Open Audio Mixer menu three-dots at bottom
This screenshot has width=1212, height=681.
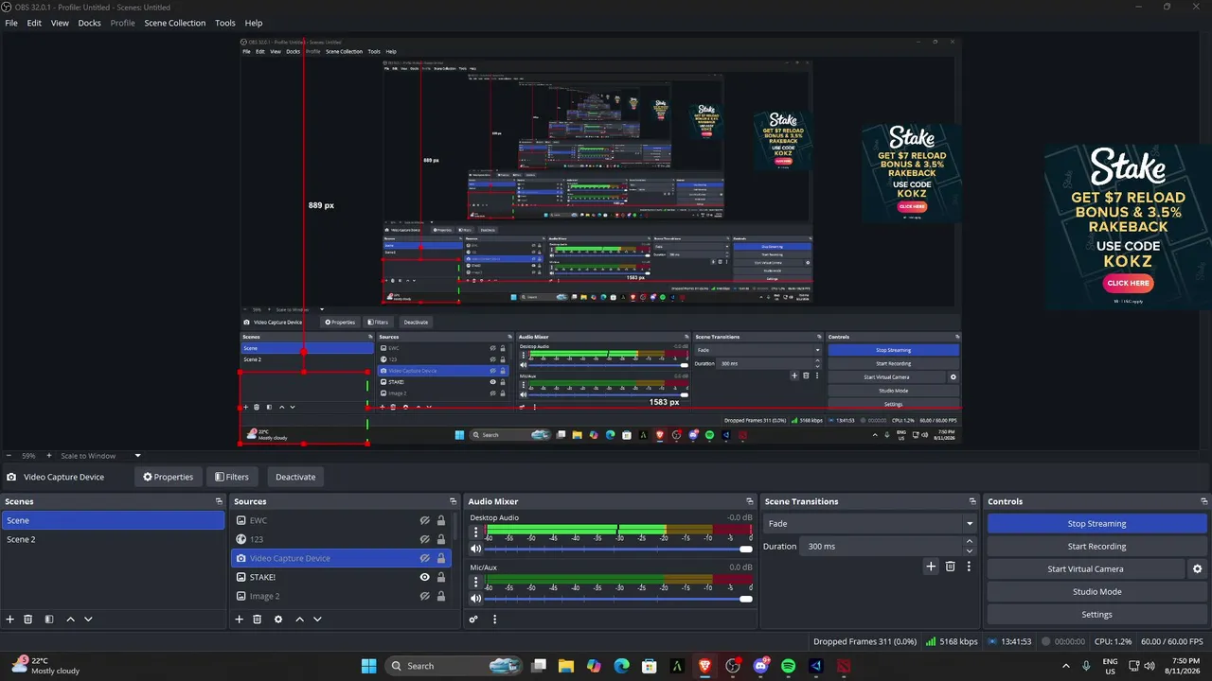click(494, 620)
